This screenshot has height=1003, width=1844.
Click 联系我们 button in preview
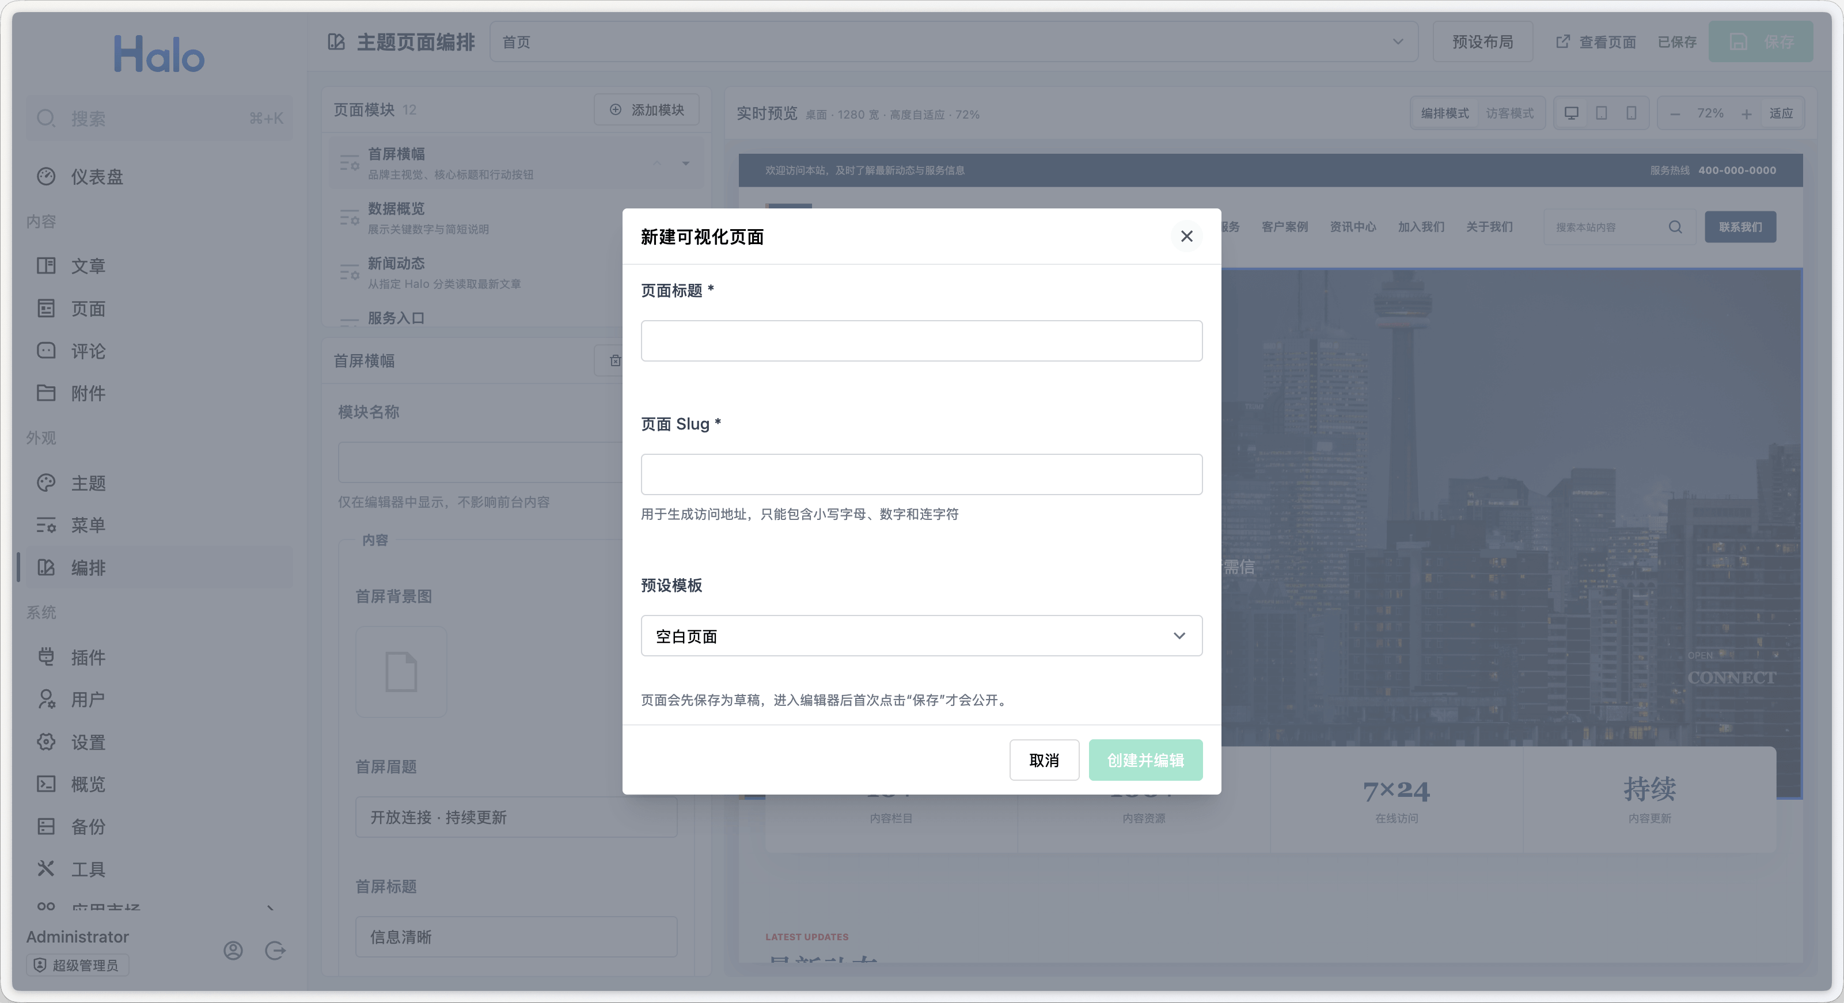[1740, 227]
